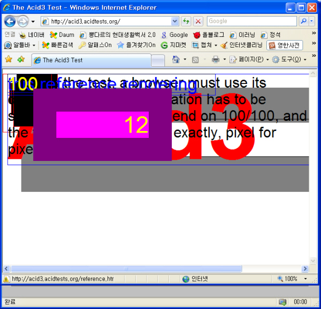Toggle 즐겨찾기On star button
This screenshot has width=321, height=309.
tap(136, 45)
